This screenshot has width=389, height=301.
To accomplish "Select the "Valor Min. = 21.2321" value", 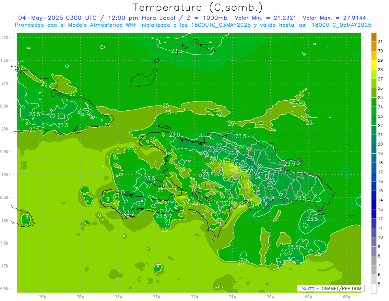I will point(265,18).
